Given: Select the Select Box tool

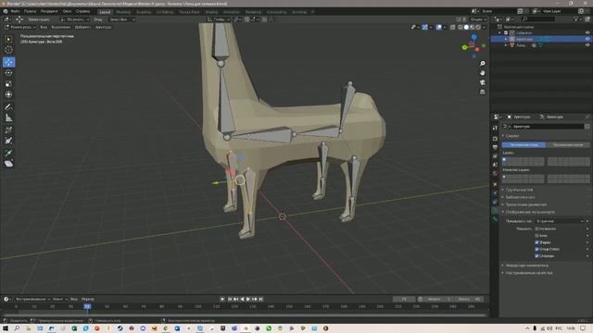Looking at the screenshot, I should click(8, 39).
